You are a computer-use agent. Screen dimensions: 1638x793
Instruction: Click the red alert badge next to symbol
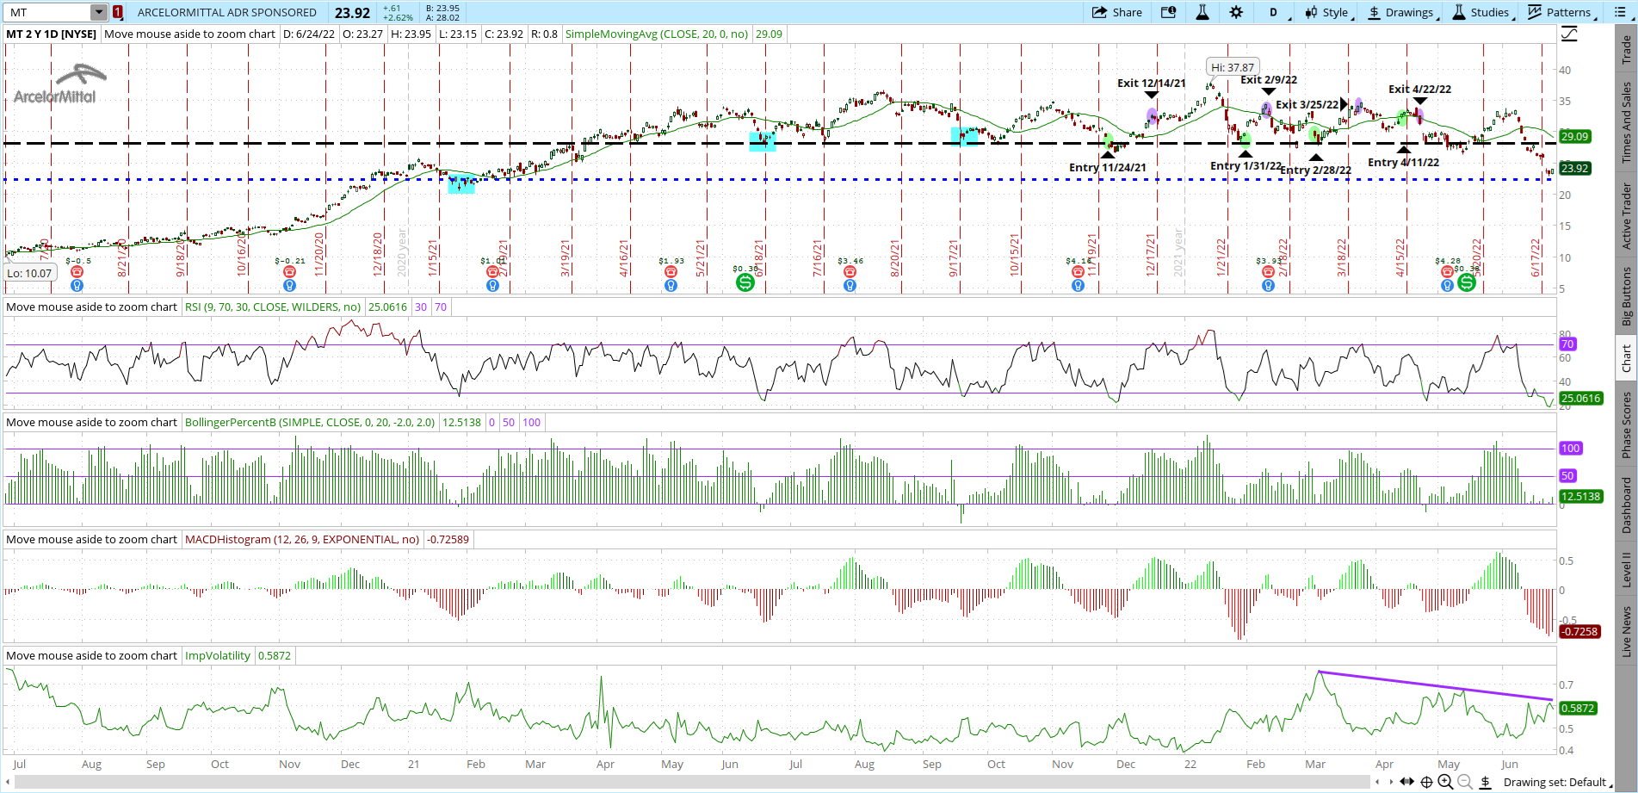pyautogui.click(x=118, y=12)
